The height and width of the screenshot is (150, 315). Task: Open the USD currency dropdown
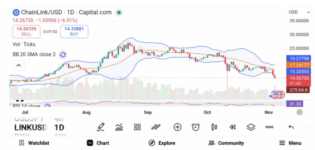299,12
